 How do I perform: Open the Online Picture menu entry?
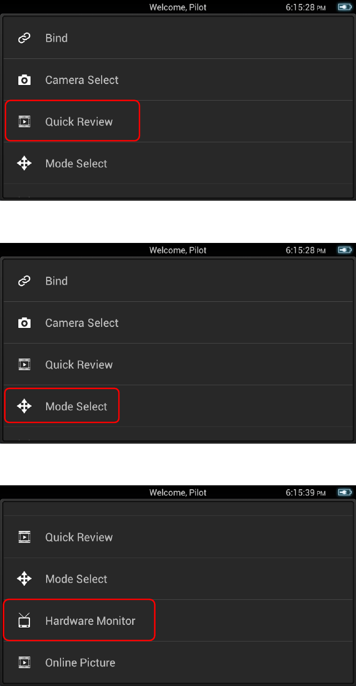[x=80, y=663]
